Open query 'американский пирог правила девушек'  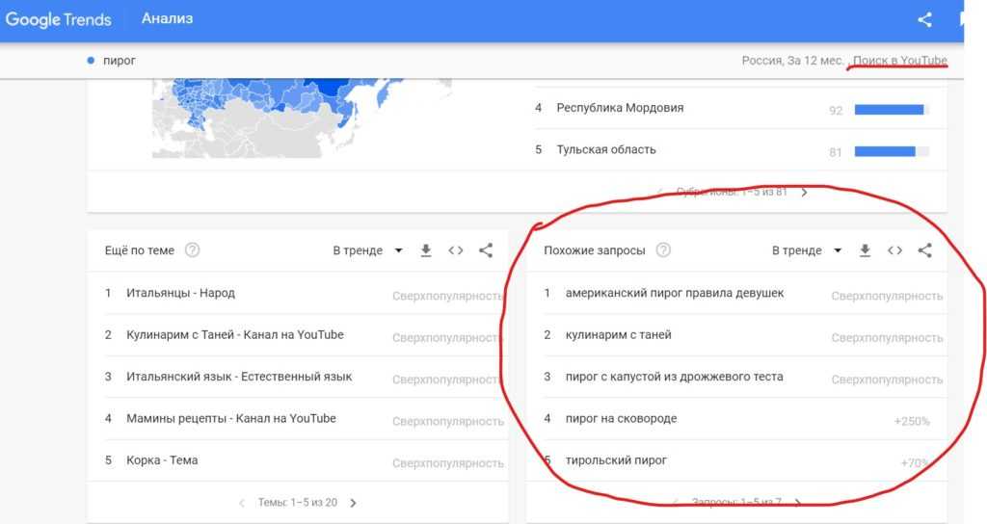pos(675,293)
